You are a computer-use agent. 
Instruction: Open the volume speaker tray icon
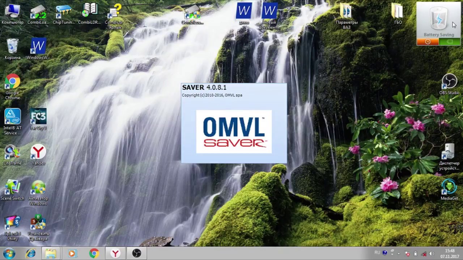click(432, 253)
